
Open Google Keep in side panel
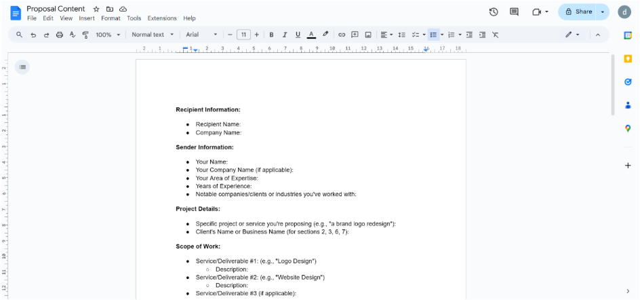tap(628, 59)
